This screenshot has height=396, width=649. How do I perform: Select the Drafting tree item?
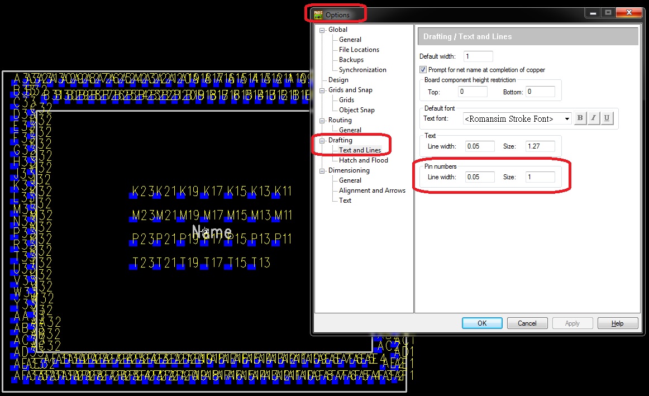click(340, 140)
